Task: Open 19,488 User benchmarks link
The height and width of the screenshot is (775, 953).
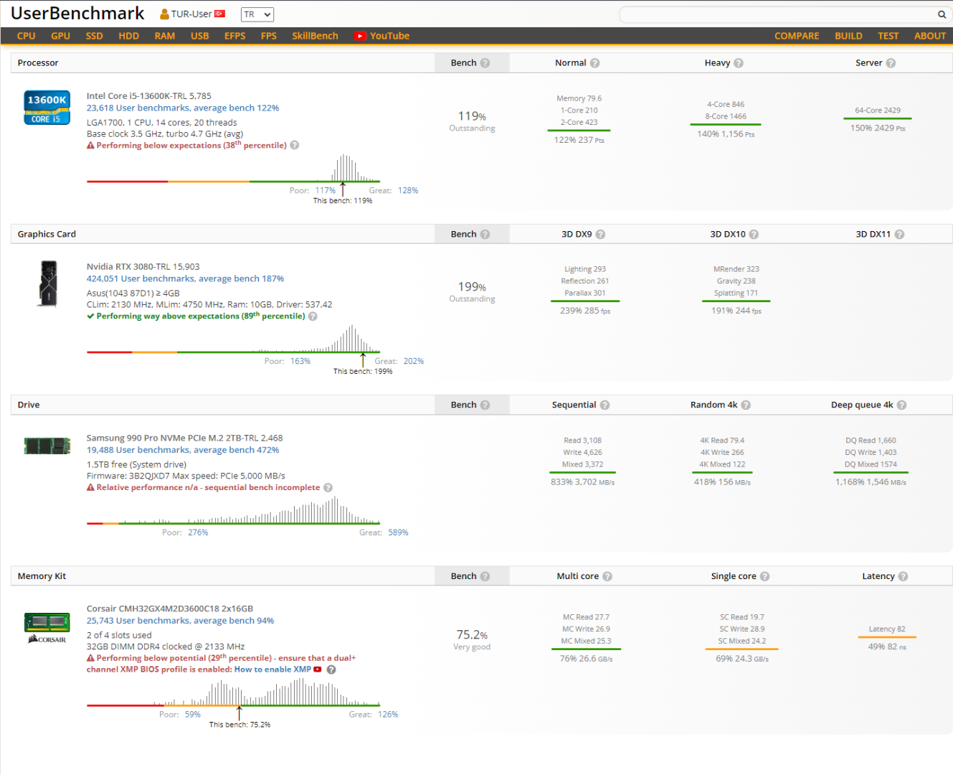Action: pyautogui.click(x=183, y=451)
